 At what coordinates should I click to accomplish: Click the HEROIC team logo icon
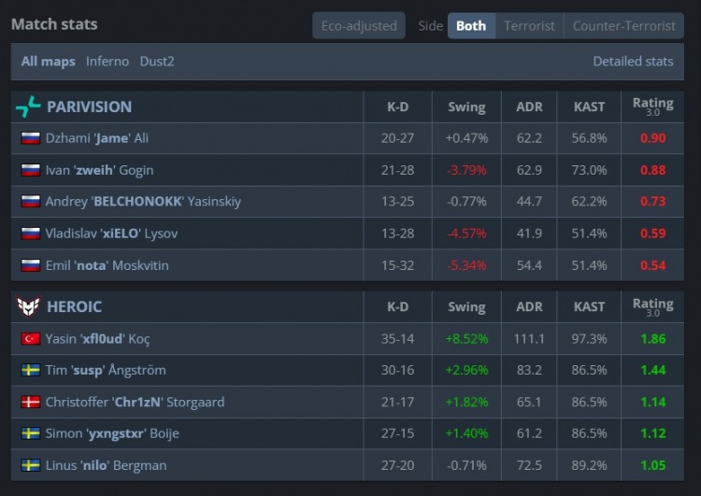27,306
